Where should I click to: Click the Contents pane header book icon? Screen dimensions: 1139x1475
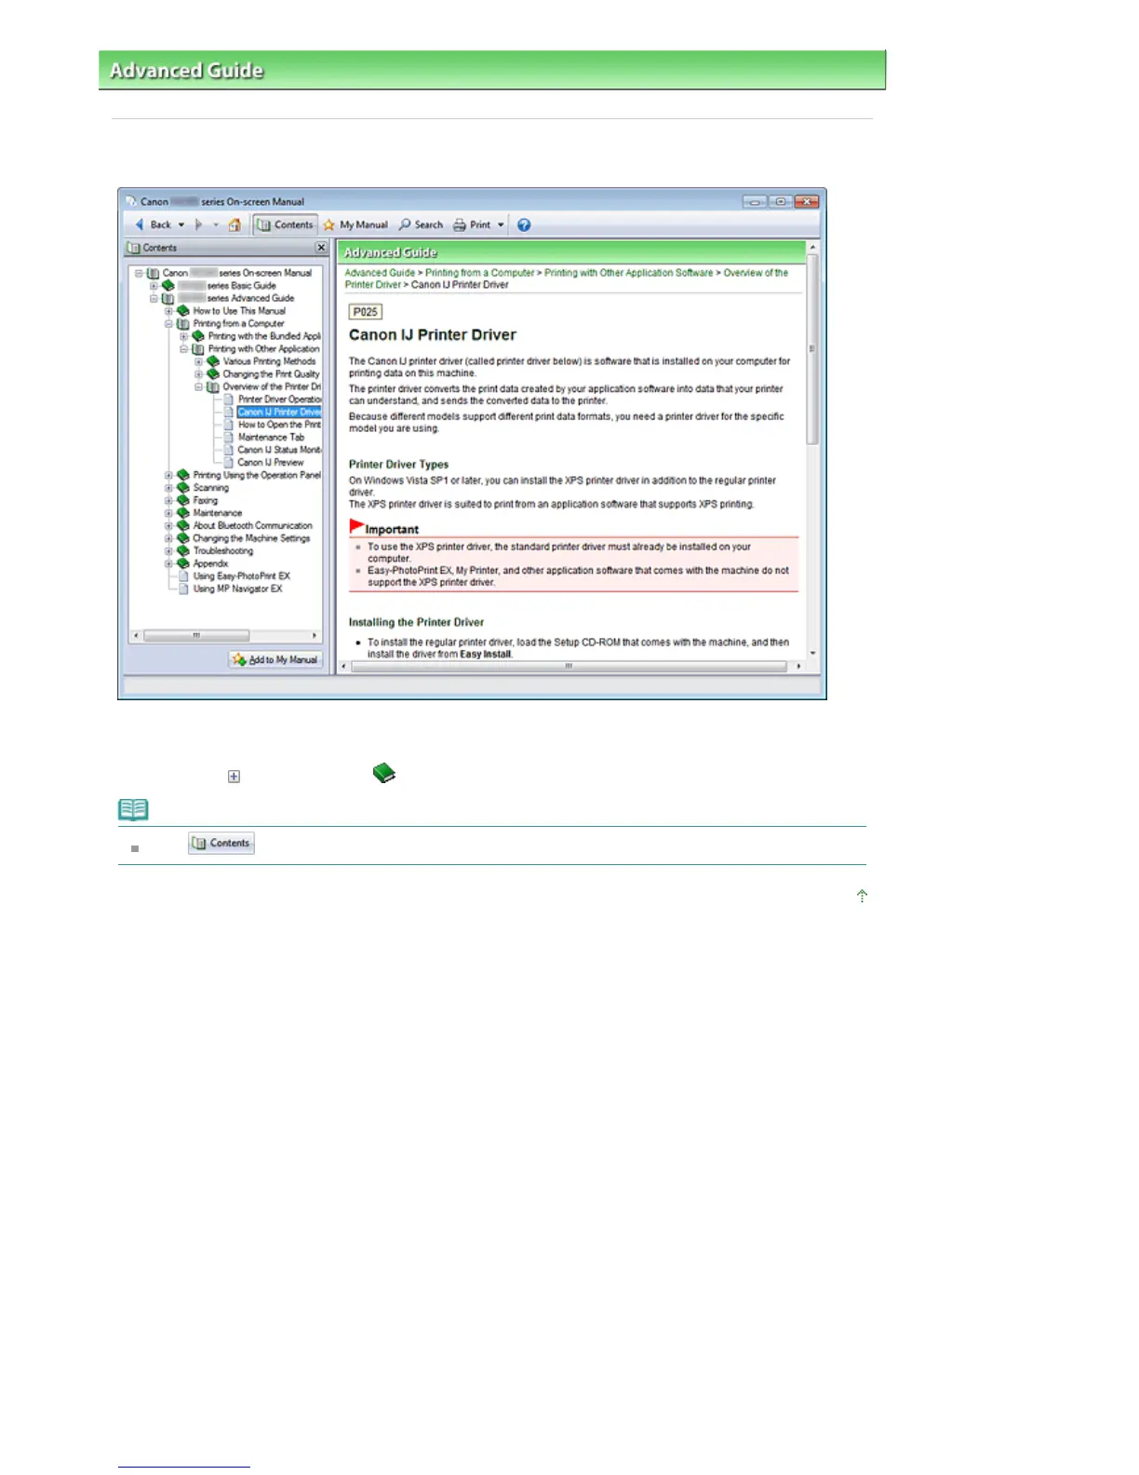pyautogui.click(x=134, y=248)
